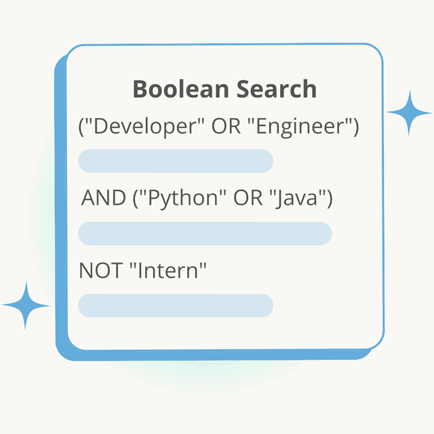Click the long blue bar below the Python line

click(x=205, y=233)
